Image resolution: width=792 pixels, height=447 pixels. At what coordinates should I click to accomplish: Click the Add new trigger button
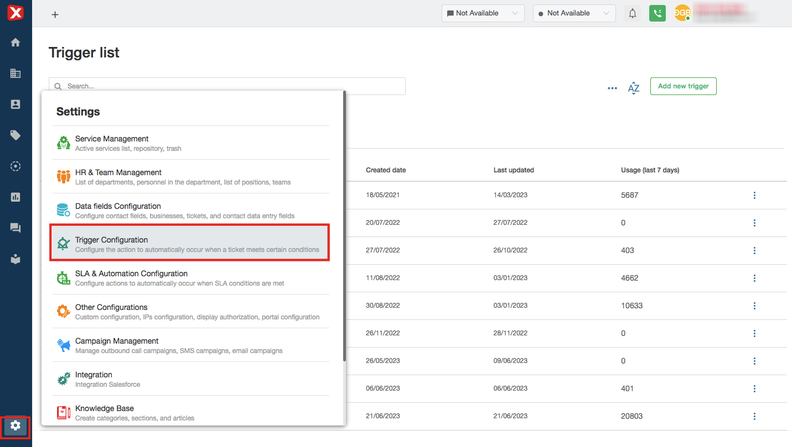(x=683, y=86)
